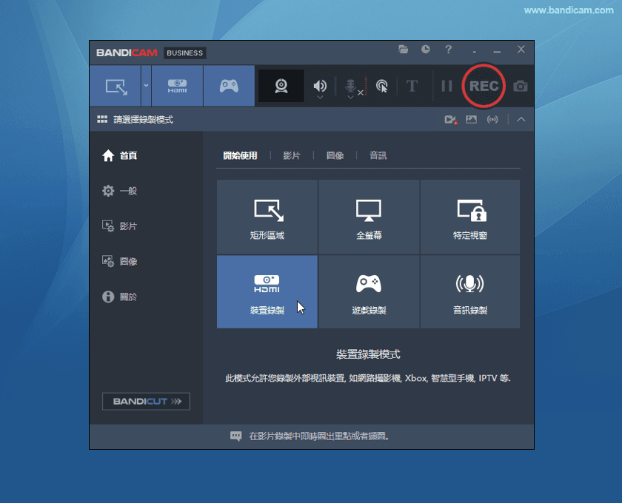
Task: Click the speech bubble tip icon
Action: pyautogui.click(x=235, y=436)
